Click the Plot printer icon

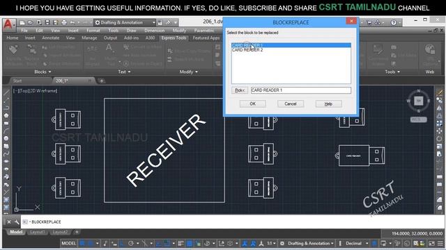pyautogui.click(x=64, y=22)
